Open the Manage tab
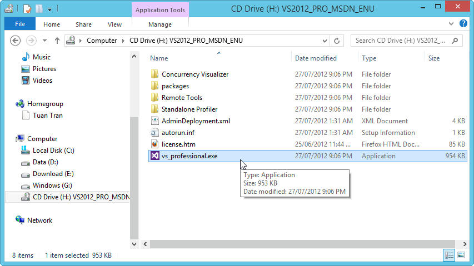The image size is (474, 266). (x=160, y=24)
